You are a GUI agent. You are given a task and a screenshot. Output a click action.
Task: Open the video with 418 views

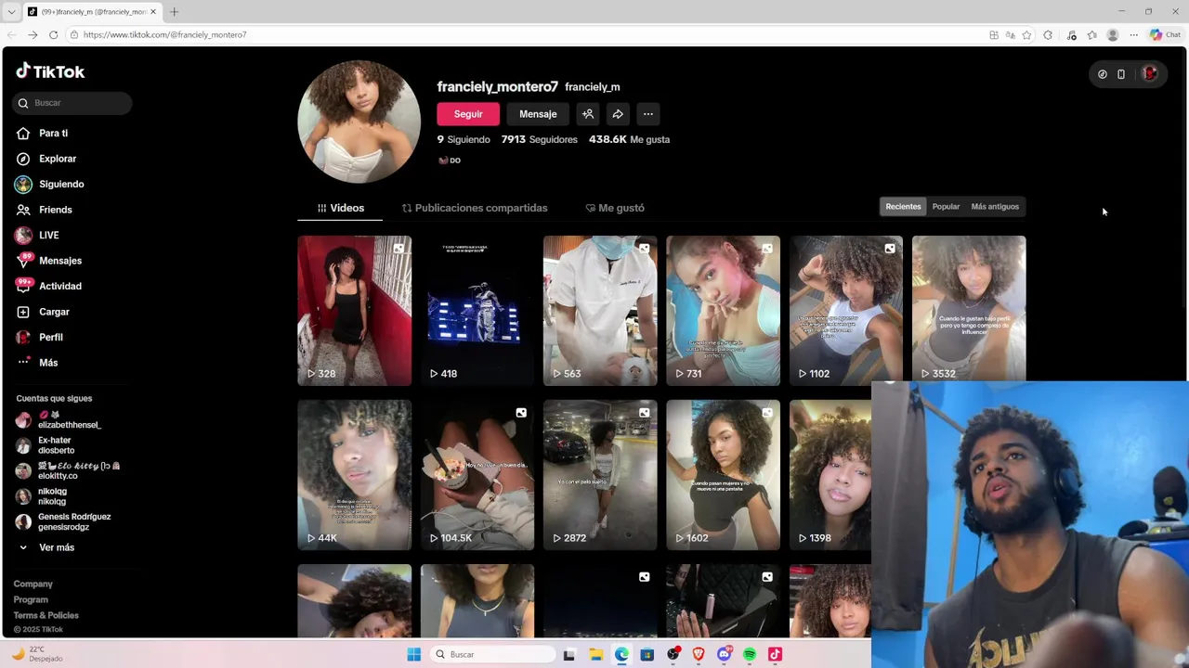pyautogui.click(x=477, y=311)
